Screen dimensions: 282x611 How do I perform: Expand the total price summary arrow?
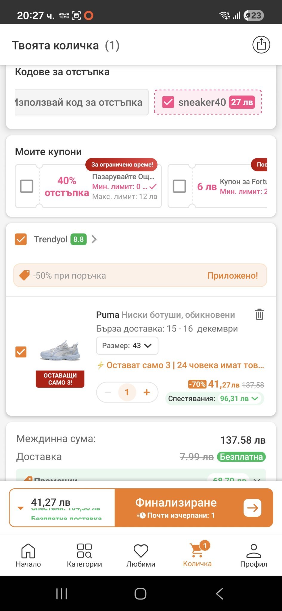click(21, 508)
